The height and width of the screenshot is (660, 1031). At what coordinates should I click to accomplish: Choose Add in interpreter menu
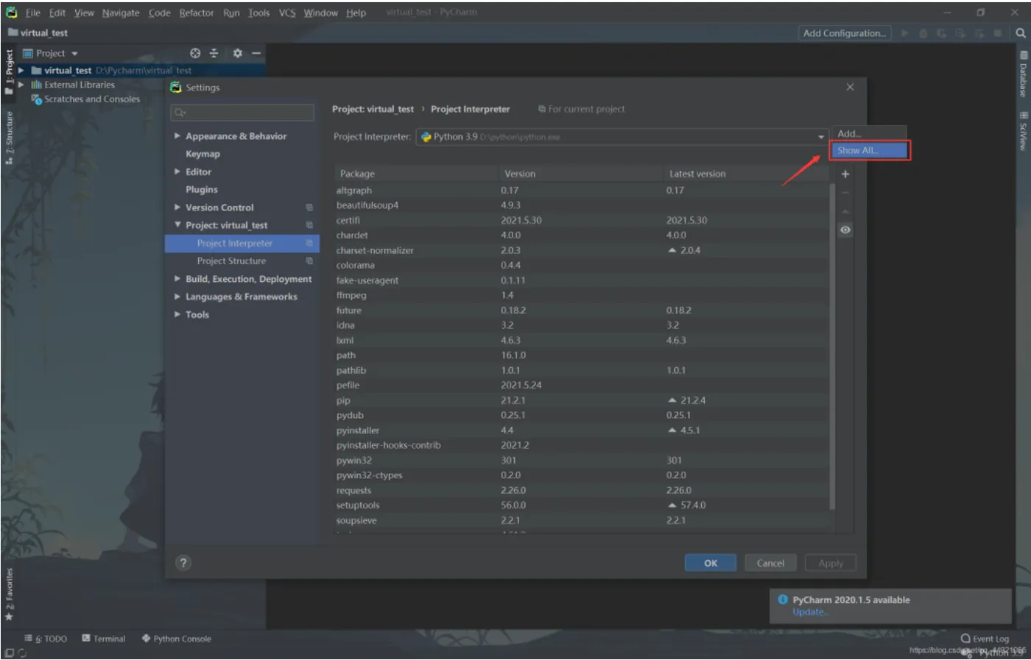869,134
